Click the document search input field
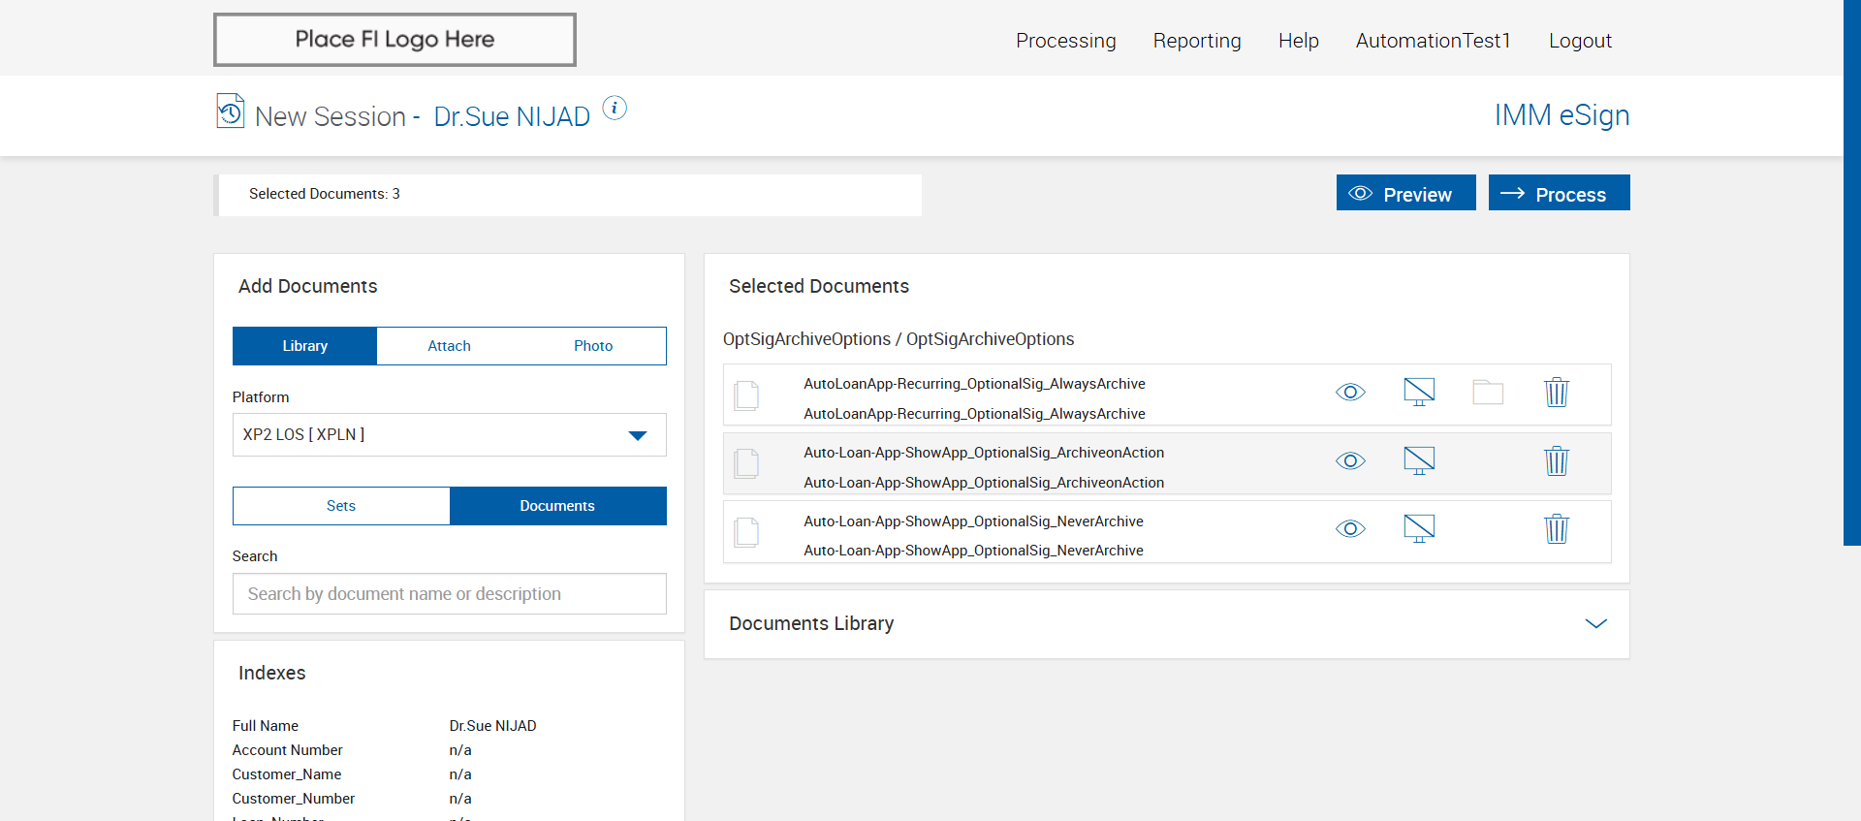The image size is (1861, 821). pos(449,594)
